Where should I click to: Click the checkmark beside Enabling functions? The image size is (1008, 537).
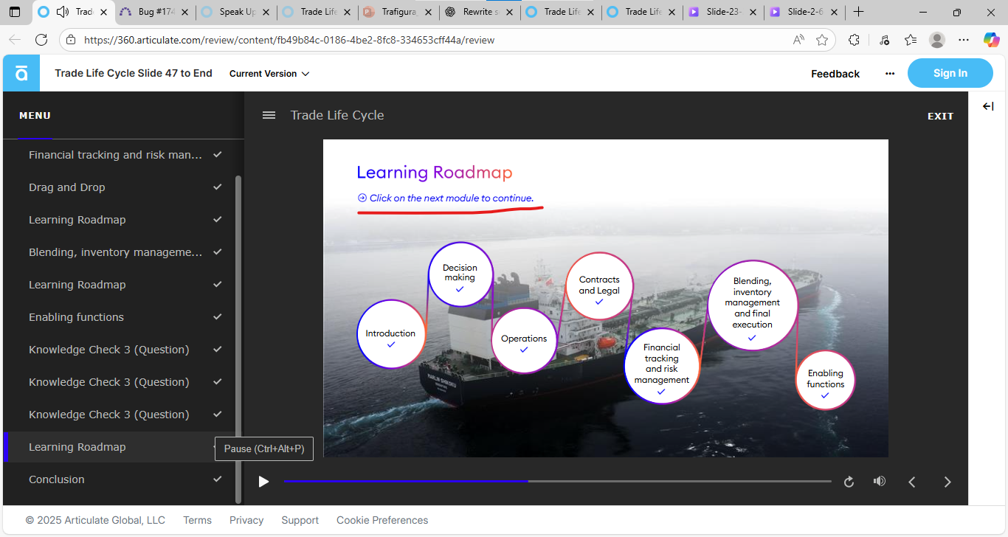(217, 317)
